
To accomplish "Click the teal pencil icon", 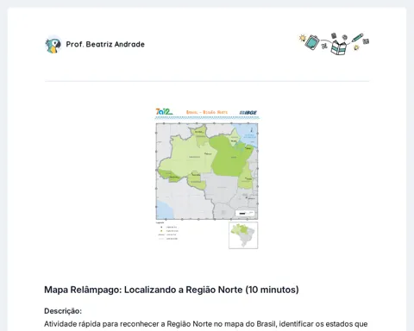I will pos(357,38).
